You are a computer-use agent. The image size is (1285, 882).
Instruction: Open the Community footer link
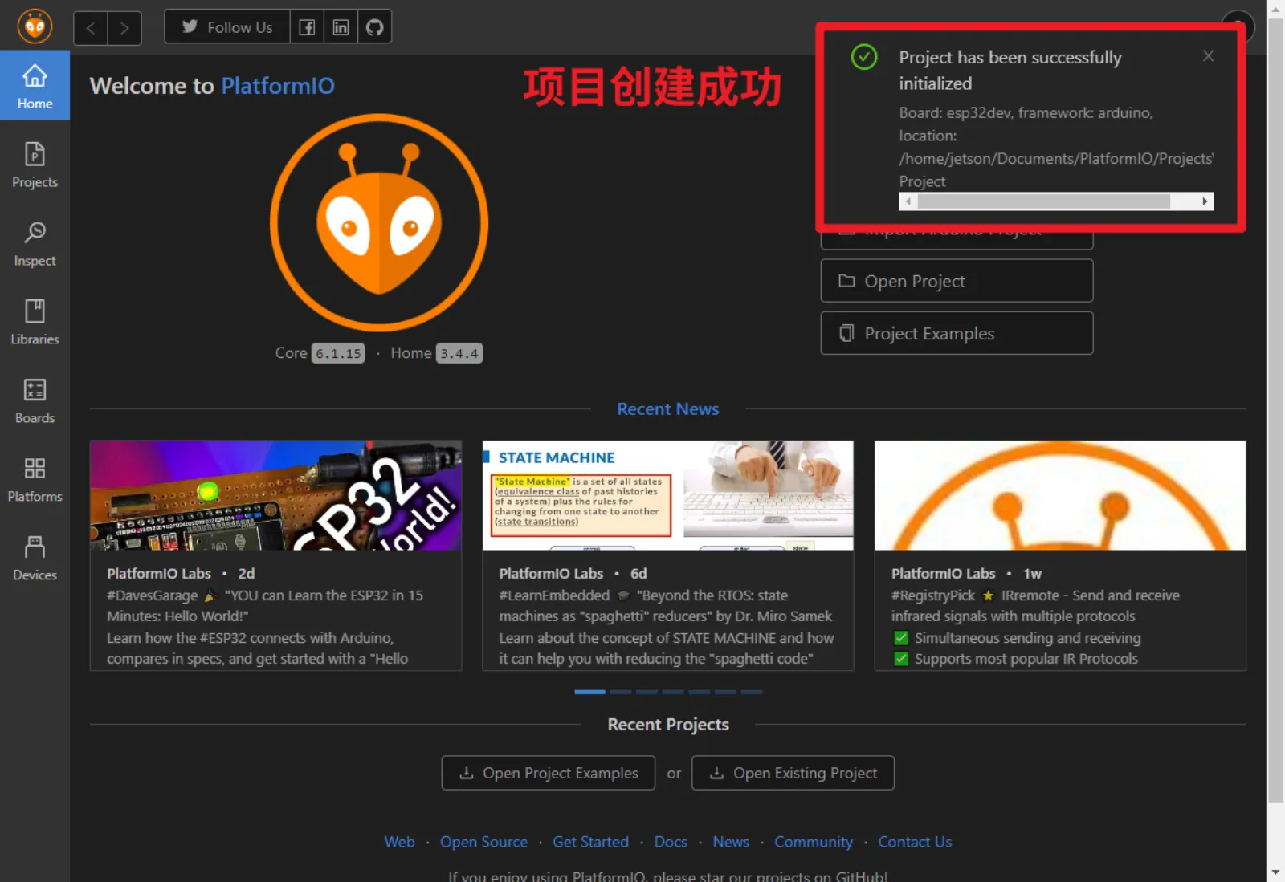(x=814, y=842)
